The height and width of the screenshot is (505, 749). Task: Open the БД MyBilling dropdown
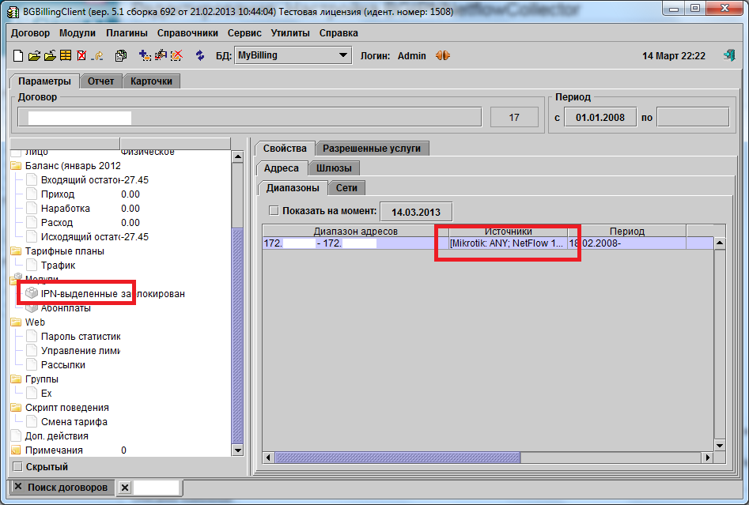coord(293,55)
